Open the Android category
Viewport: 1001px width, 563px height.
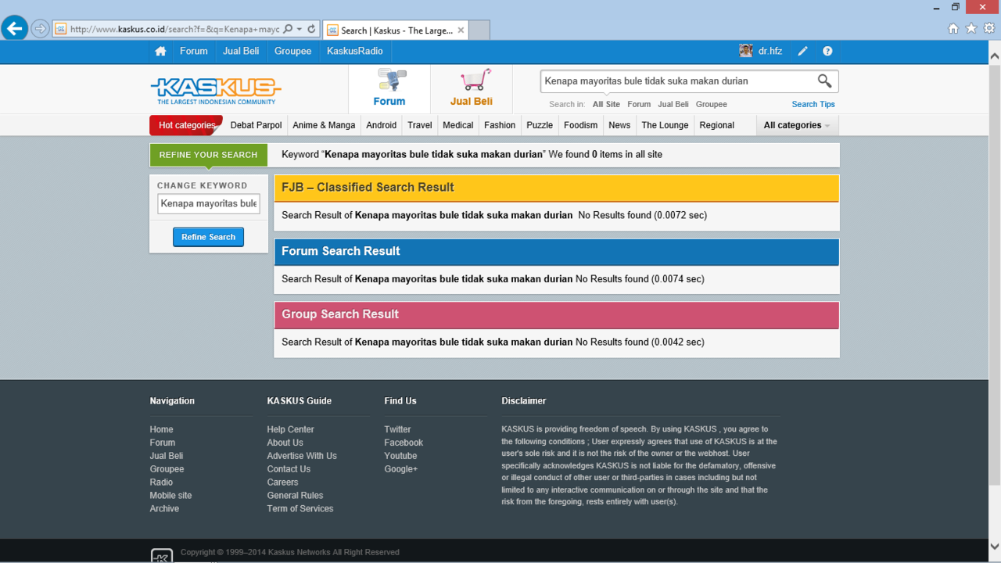point(382,125)
